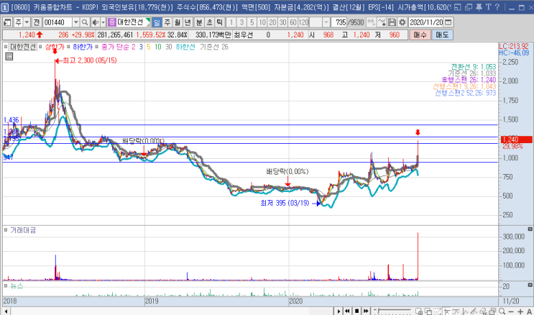Click the 기준선 26 legend label

click(x=214, y=47)
